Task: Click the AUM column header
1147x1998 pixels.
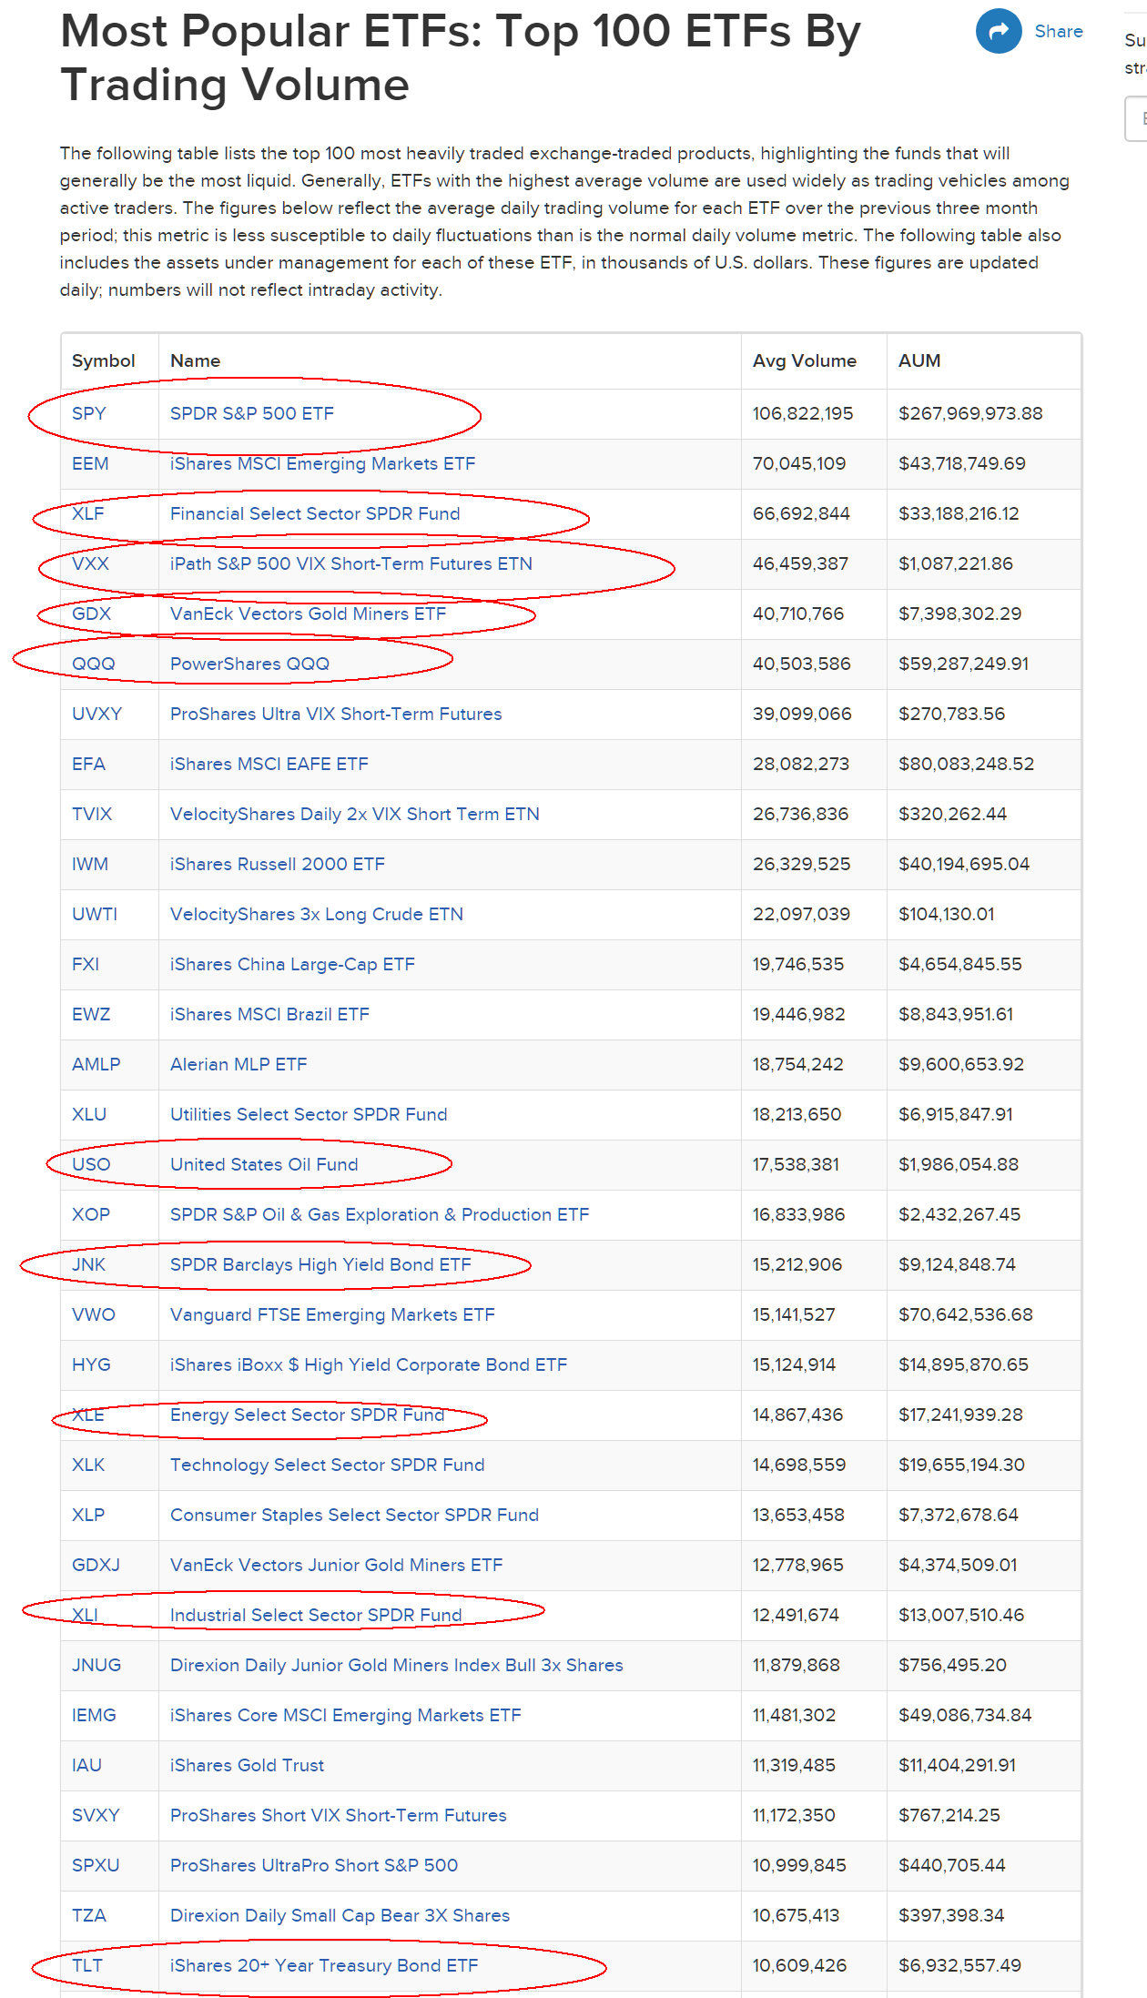Action: click(x=919, y=360)
